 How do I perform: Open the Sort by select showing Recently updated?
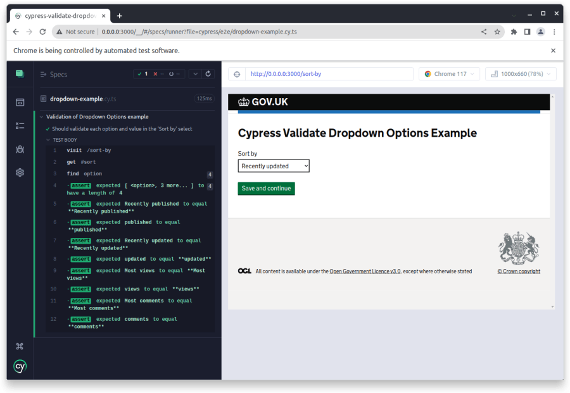pos(273,165)
